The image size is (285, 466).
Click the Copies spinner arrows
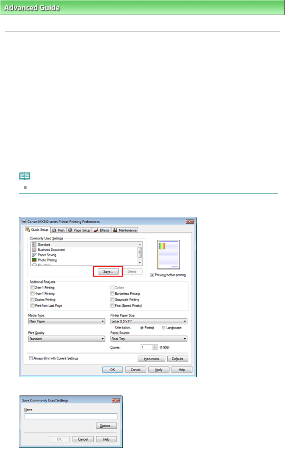click(x=155, y=347)
